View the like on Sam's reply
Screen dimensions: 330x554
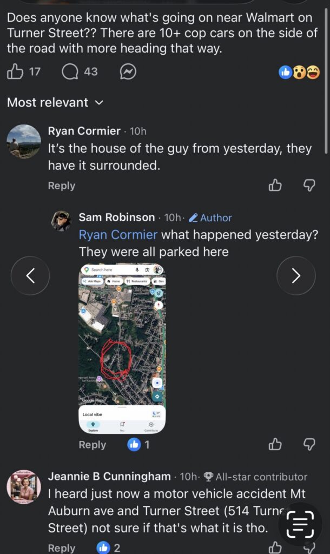point(138,445)
